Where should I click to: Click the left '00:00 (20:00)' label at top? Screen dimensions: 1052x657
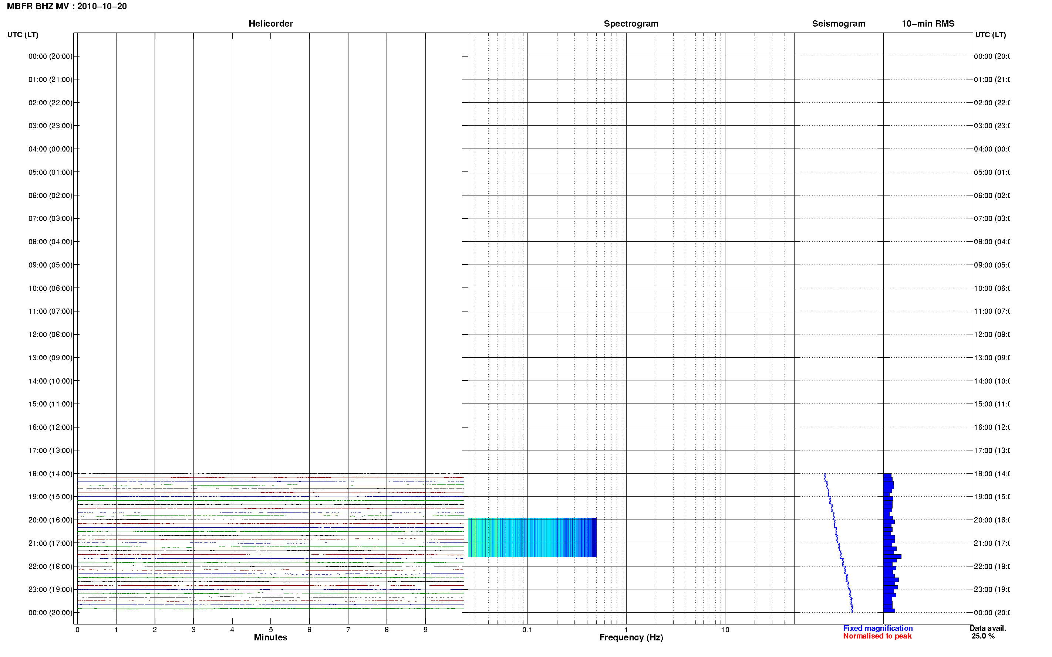(x=50, y=56)
